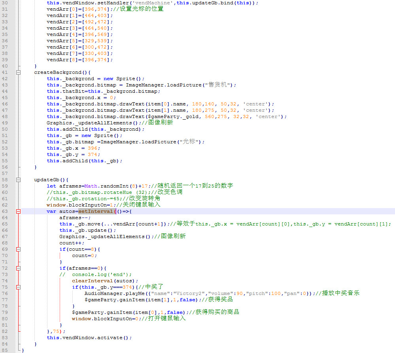
Task: Select line number 30 in the margin
Action: point(5,3)
